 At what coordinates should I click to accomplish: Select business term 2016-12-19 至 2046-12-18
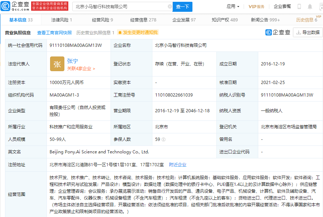182,111
